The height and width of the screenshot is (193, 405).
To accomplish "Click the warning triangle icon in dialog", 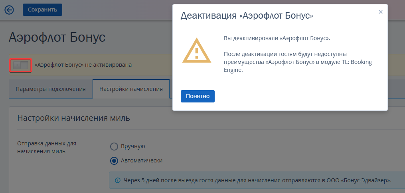I will click(x=197, y=50).
